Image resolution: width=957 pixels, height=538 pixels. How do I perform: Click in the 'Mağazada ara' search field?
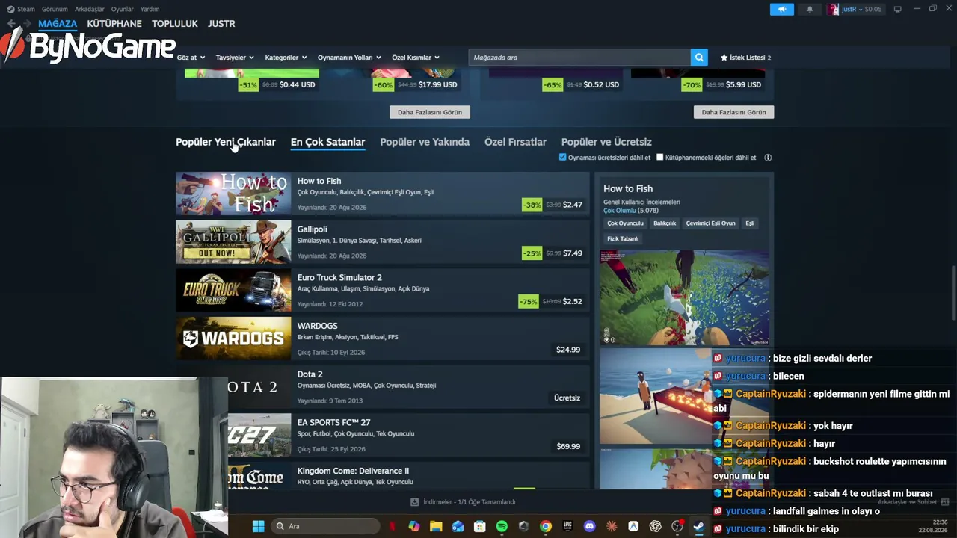pyautogui.click(x=579, y=58)
